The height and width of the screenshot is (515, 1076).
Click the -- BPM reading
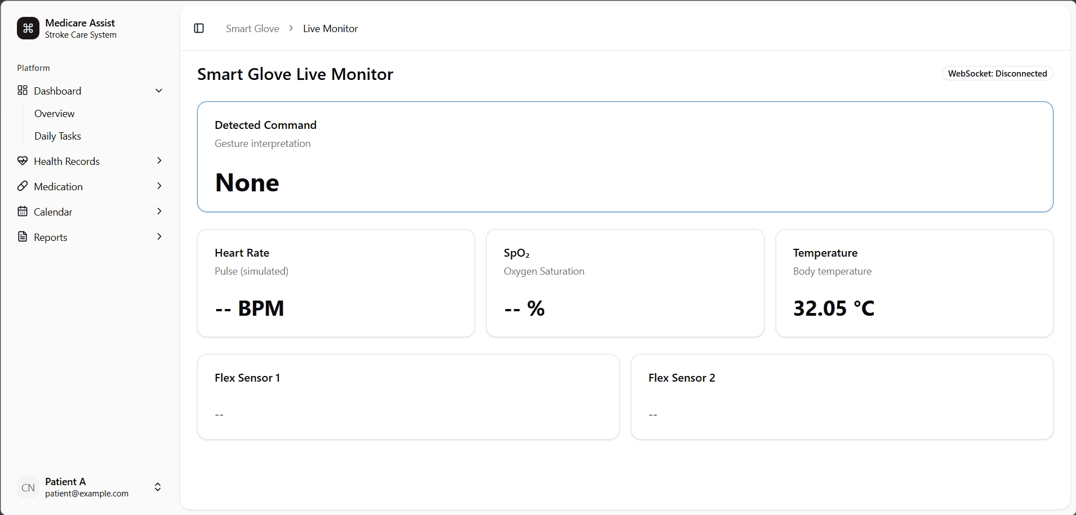point(250,308)
